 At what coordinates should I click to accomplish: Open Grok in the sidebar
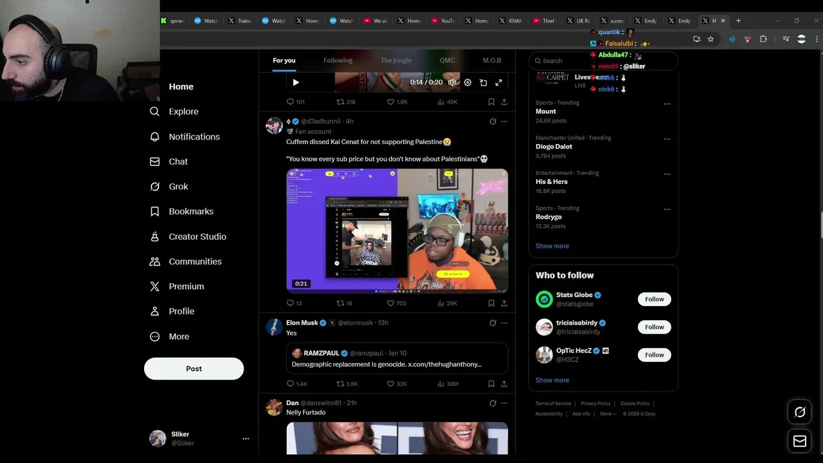[168, 186]
